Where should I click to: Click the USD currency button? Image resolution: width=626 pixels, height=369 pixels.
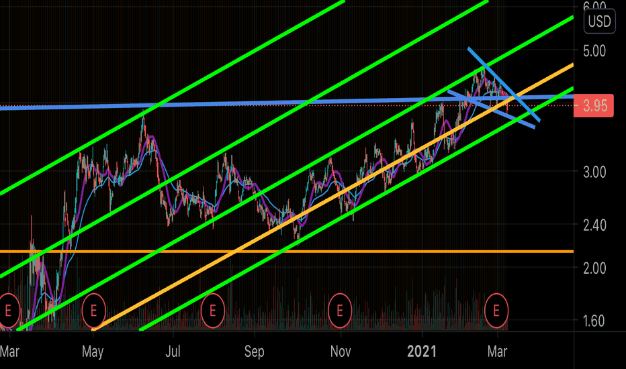coord(599,21)
